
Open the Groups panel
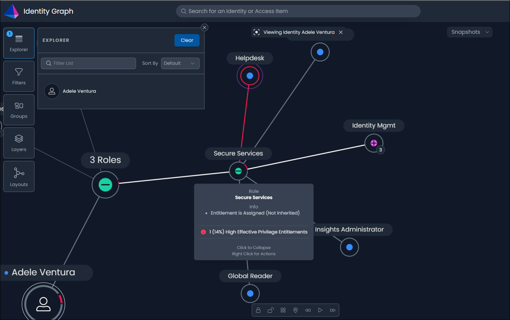click(x=19, y=110)
